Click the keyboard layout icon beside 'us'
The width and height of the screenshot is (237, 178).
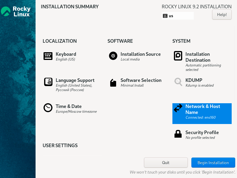[165, 16]
